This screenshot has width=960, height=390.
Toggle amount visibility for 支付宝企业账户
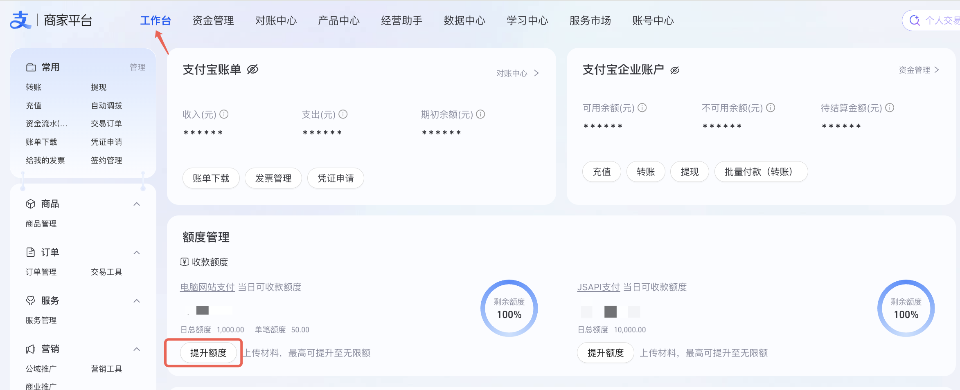point(675,70)
